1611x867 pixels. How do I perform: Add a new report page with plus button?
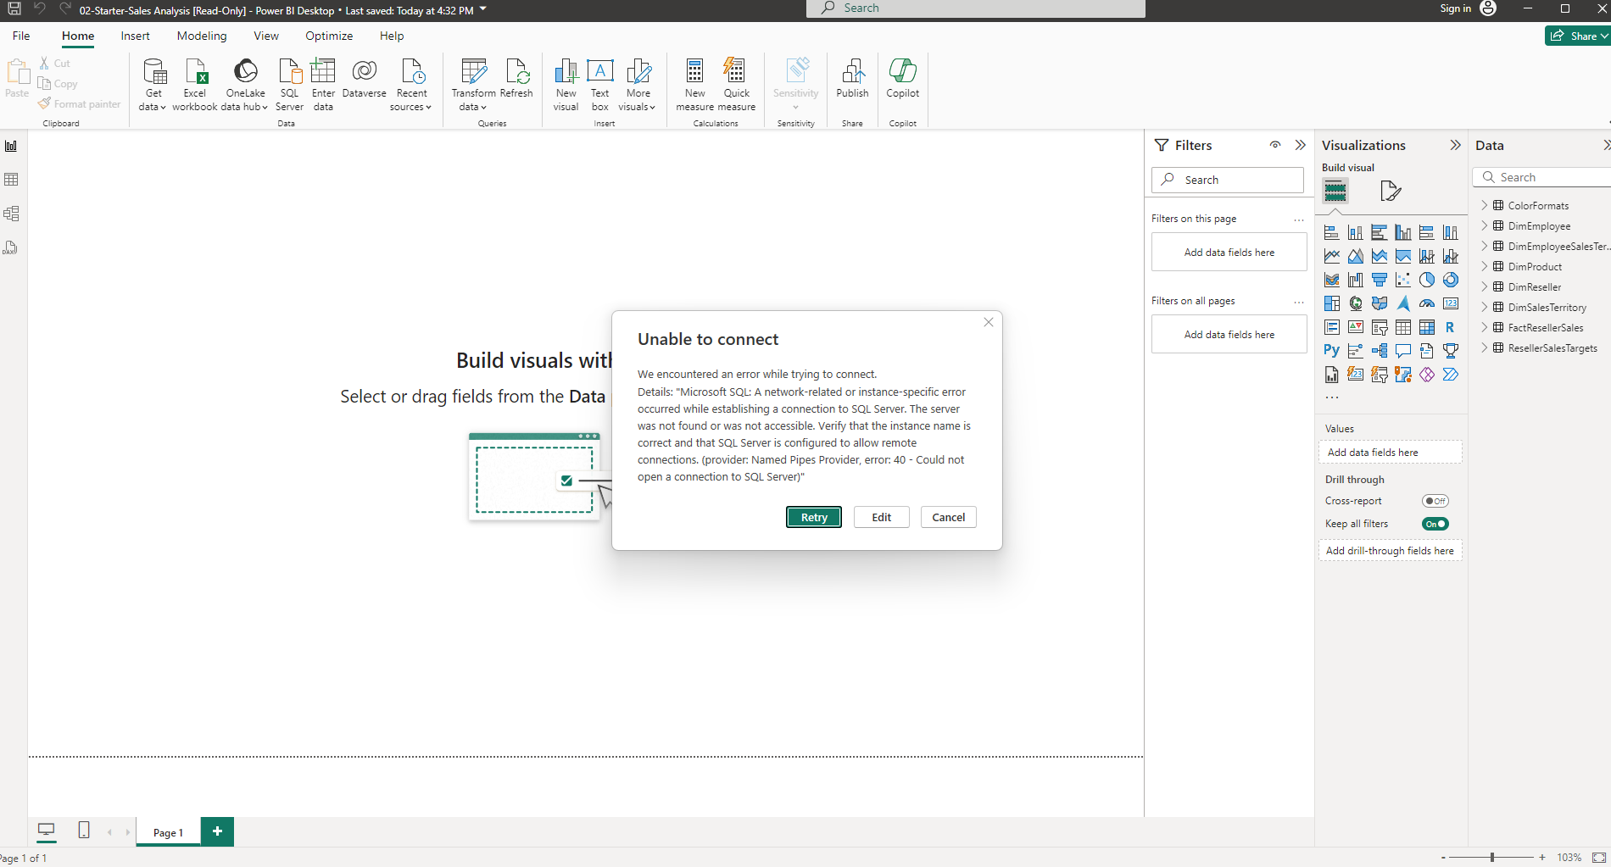(217, 831)
